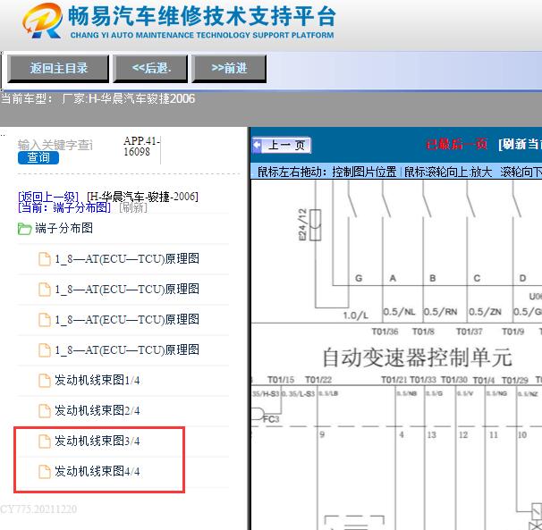The height and width of the screenshot is (530, 542).
Task: Click terminal T01/15 in diagram
Action: (281, 380)
